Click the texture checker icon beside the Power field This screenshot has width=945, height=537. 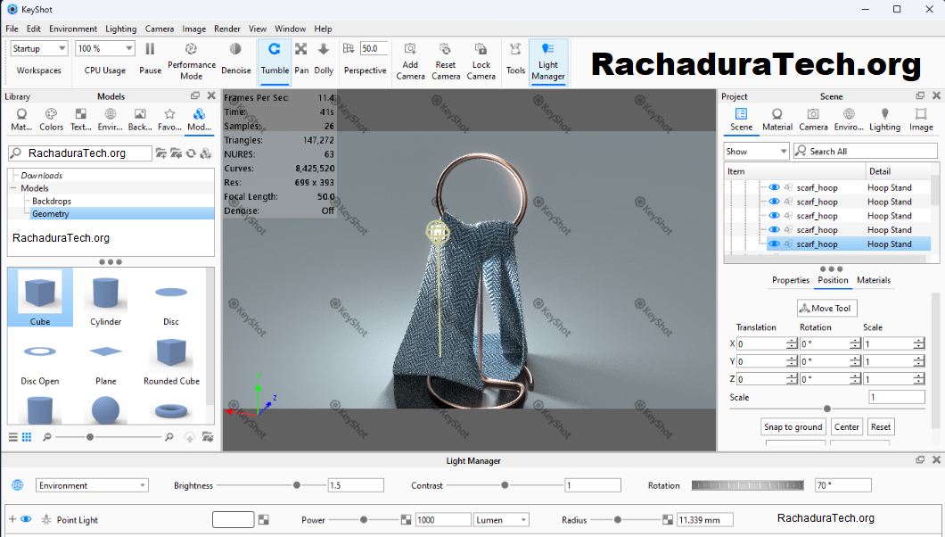tap(407, 519)
